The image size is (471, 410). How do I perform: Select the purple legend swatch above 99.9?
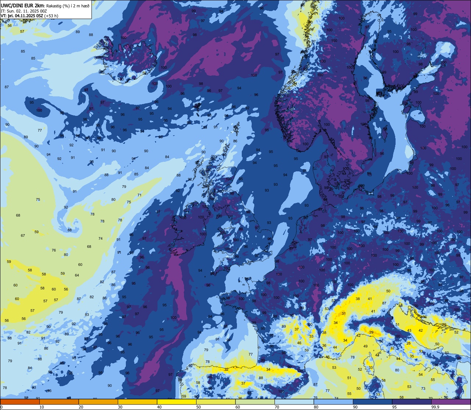[x=451, y=402]
